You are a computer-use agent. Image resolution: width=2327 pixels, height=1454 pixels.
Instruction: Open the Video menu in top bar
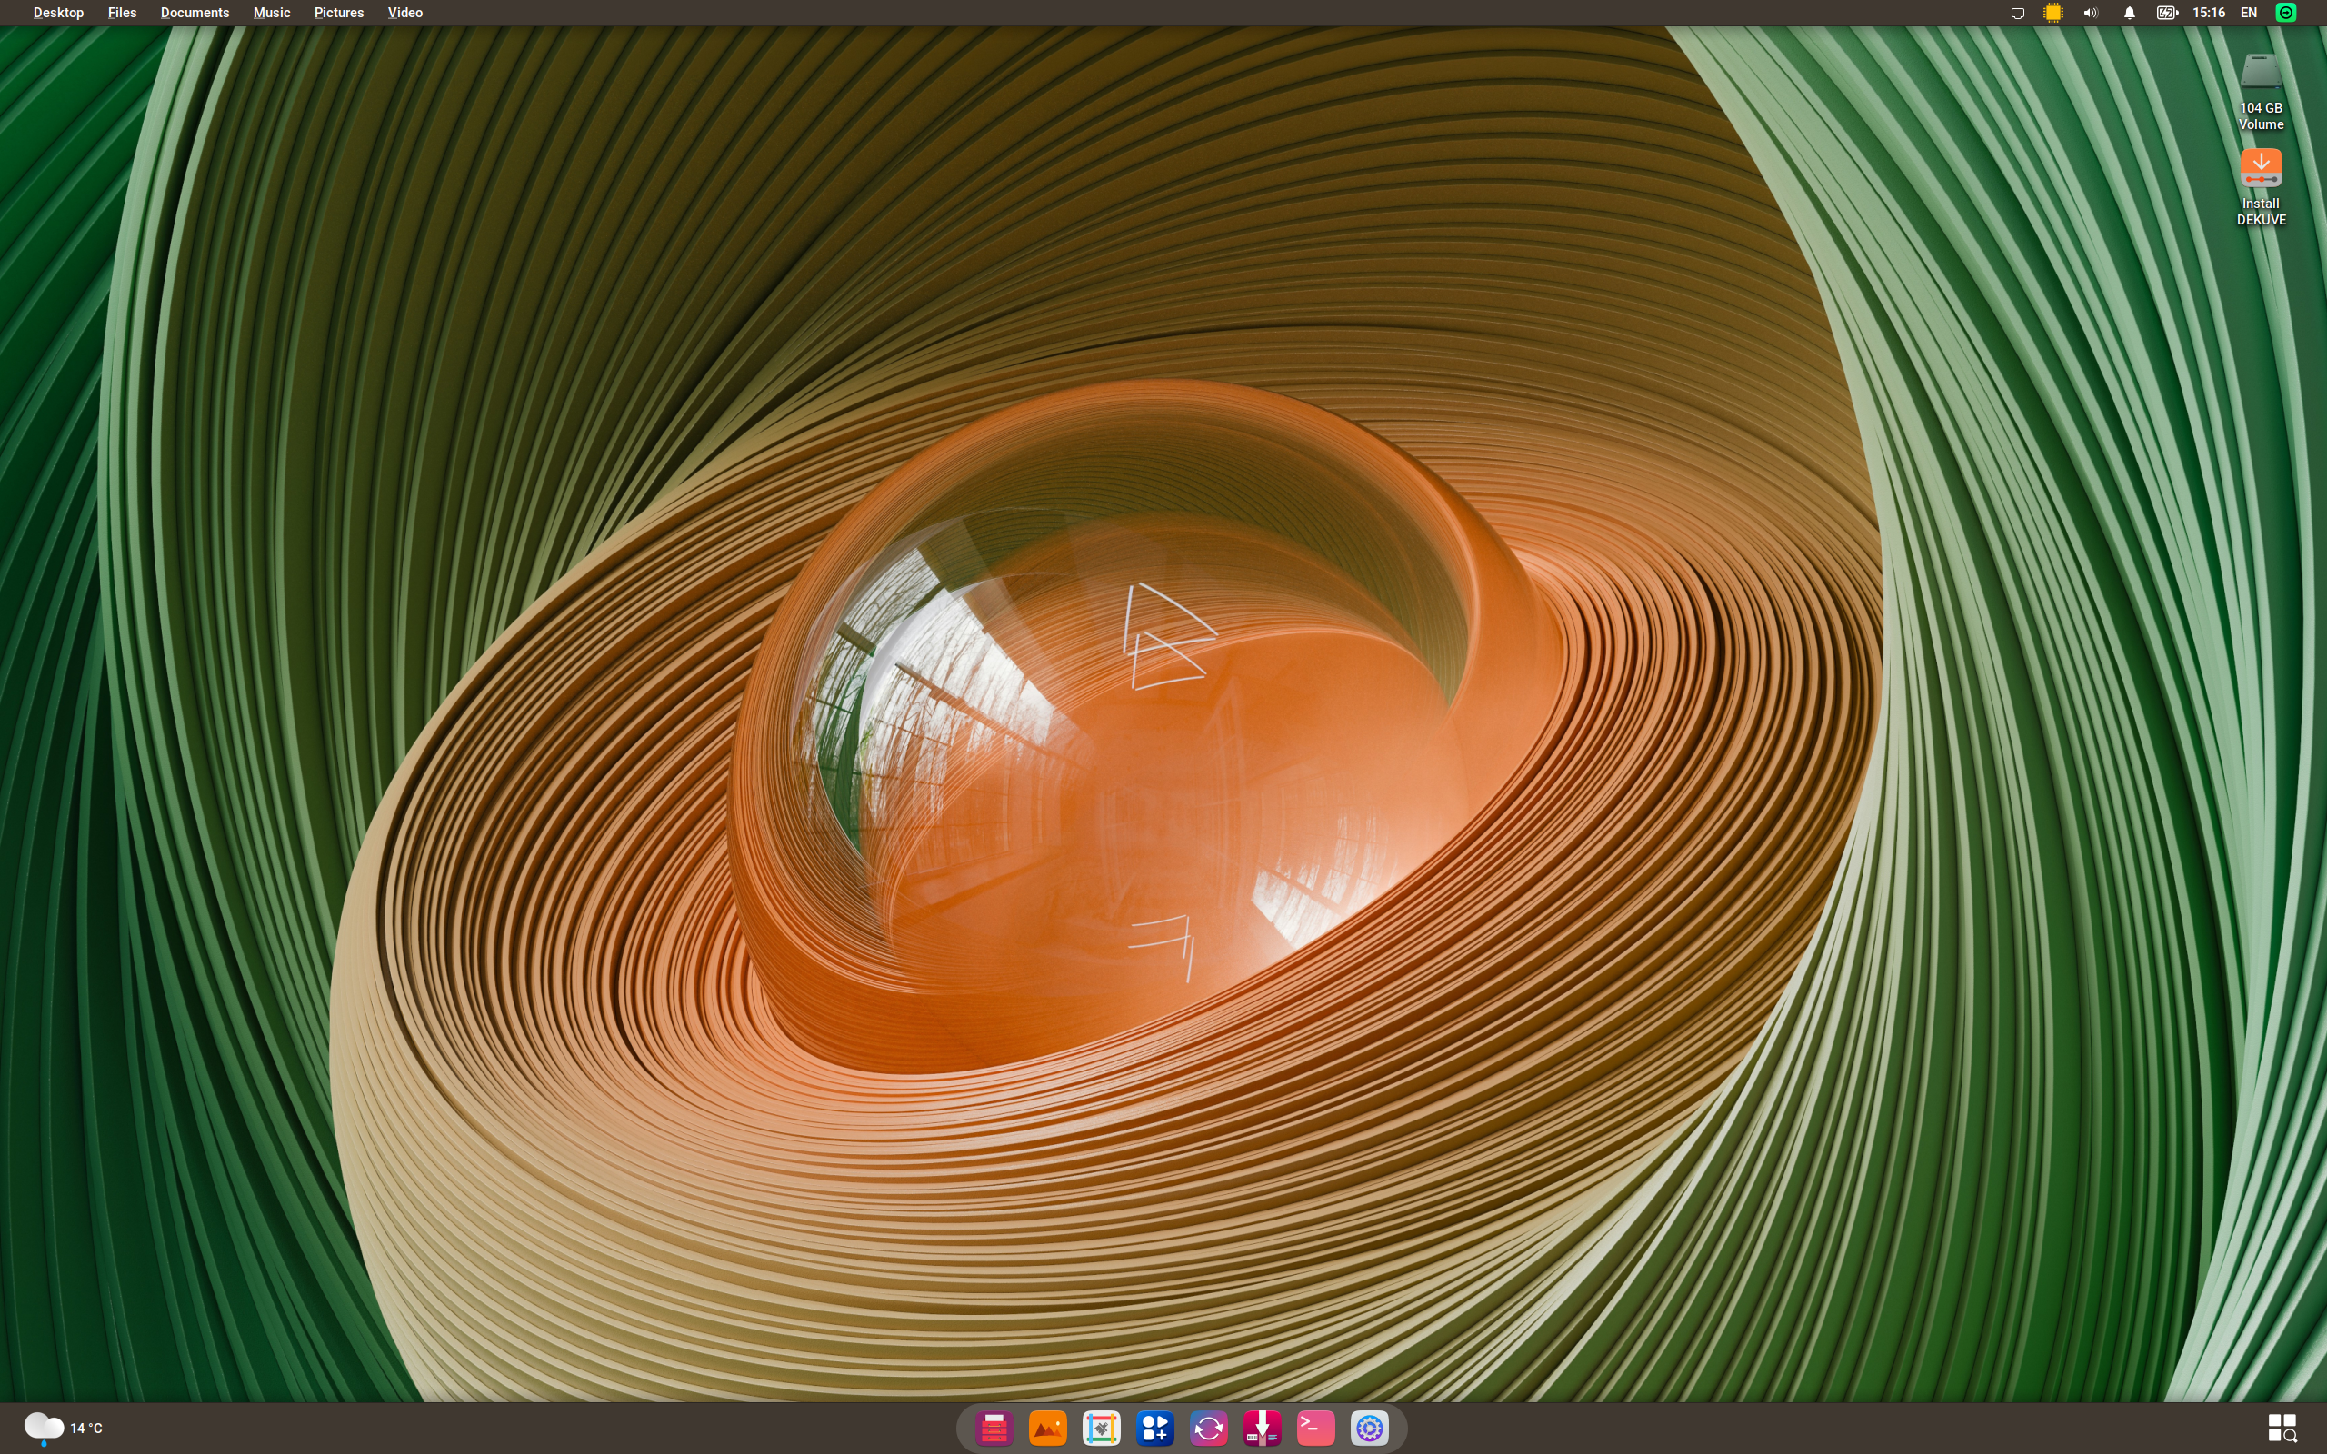(x=404, y=13)
